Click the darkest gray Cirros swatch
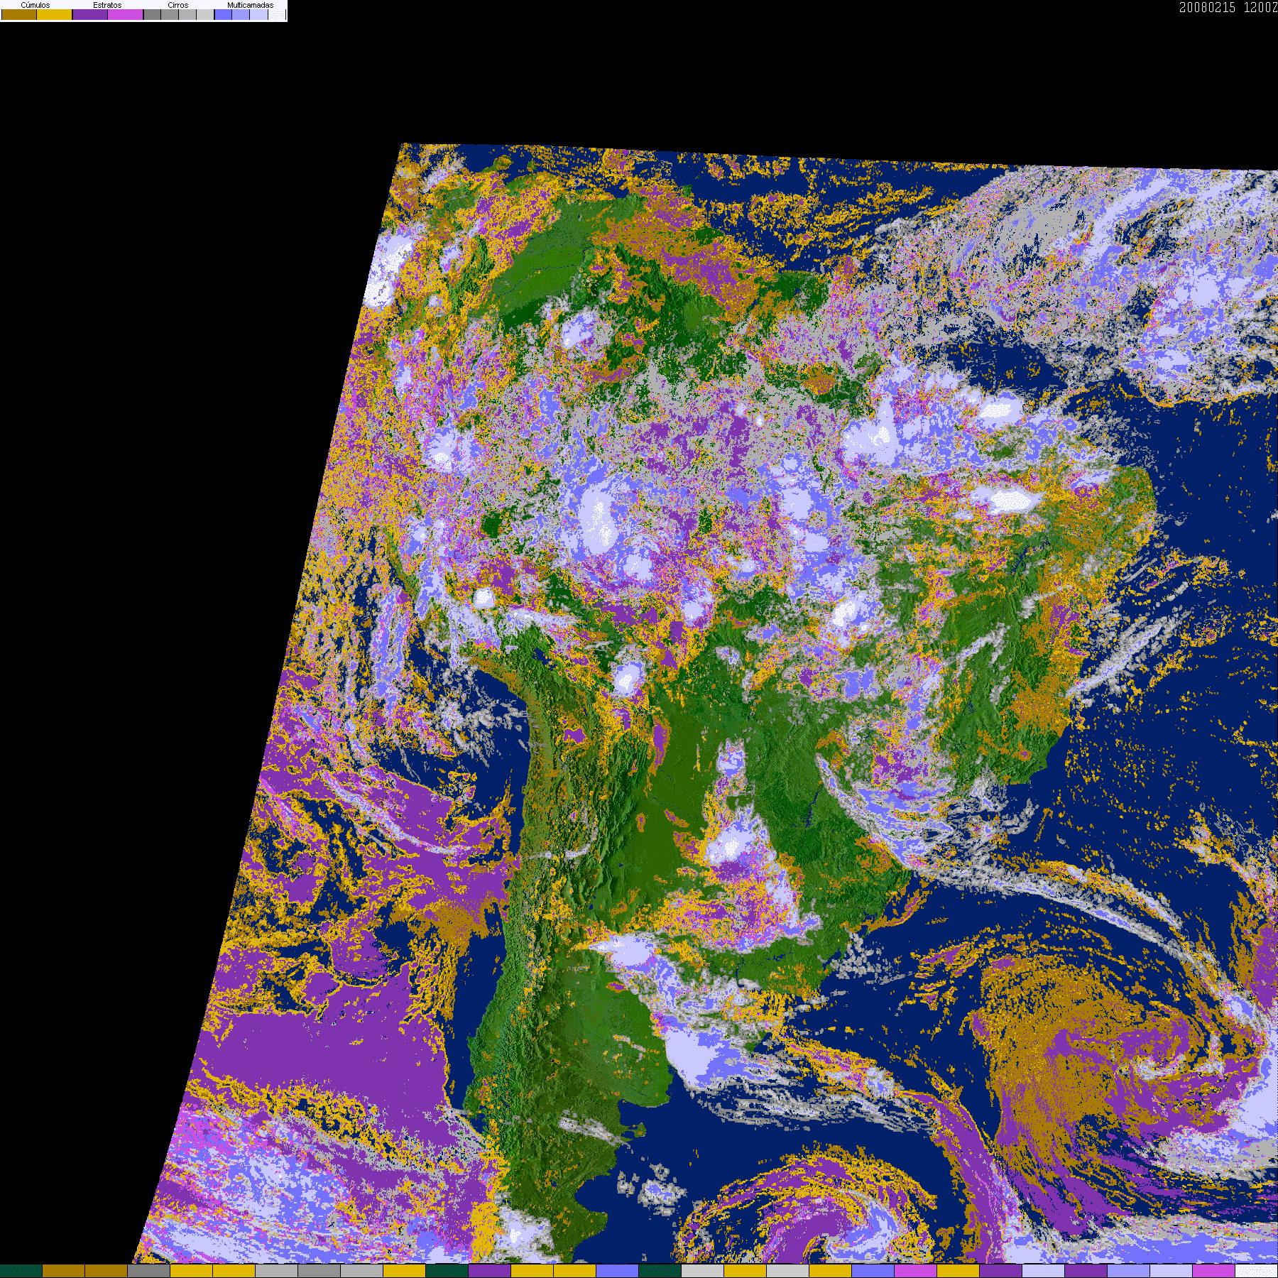The image size is (1278, 1278). click(152, 15)
